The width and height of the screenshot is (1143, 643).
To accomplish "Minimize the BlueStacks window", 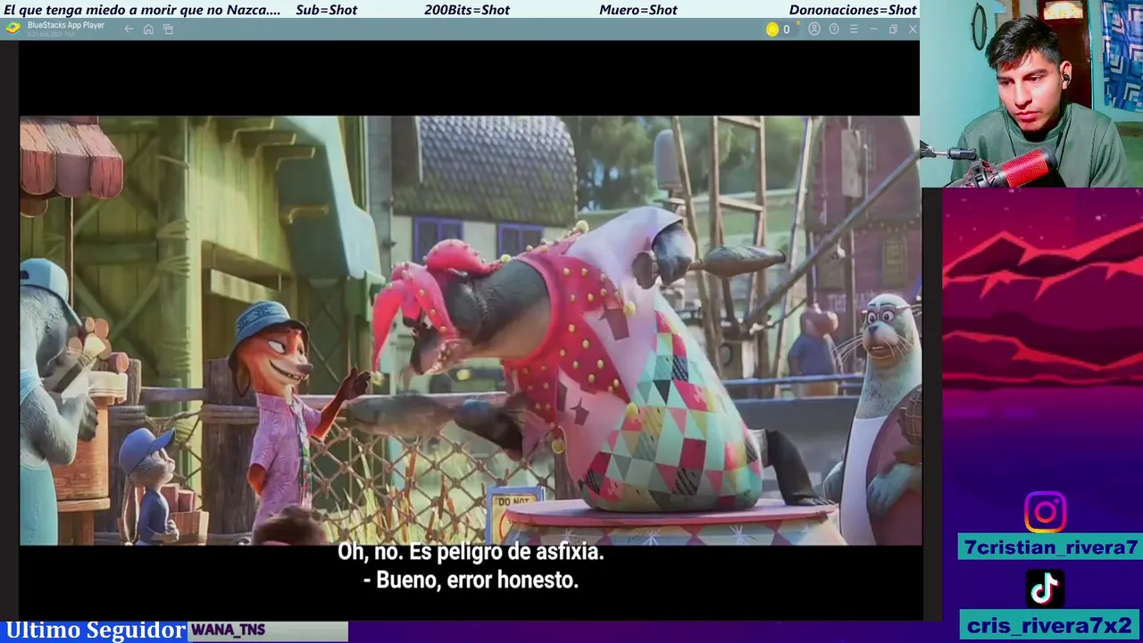I will pos(873,29).
